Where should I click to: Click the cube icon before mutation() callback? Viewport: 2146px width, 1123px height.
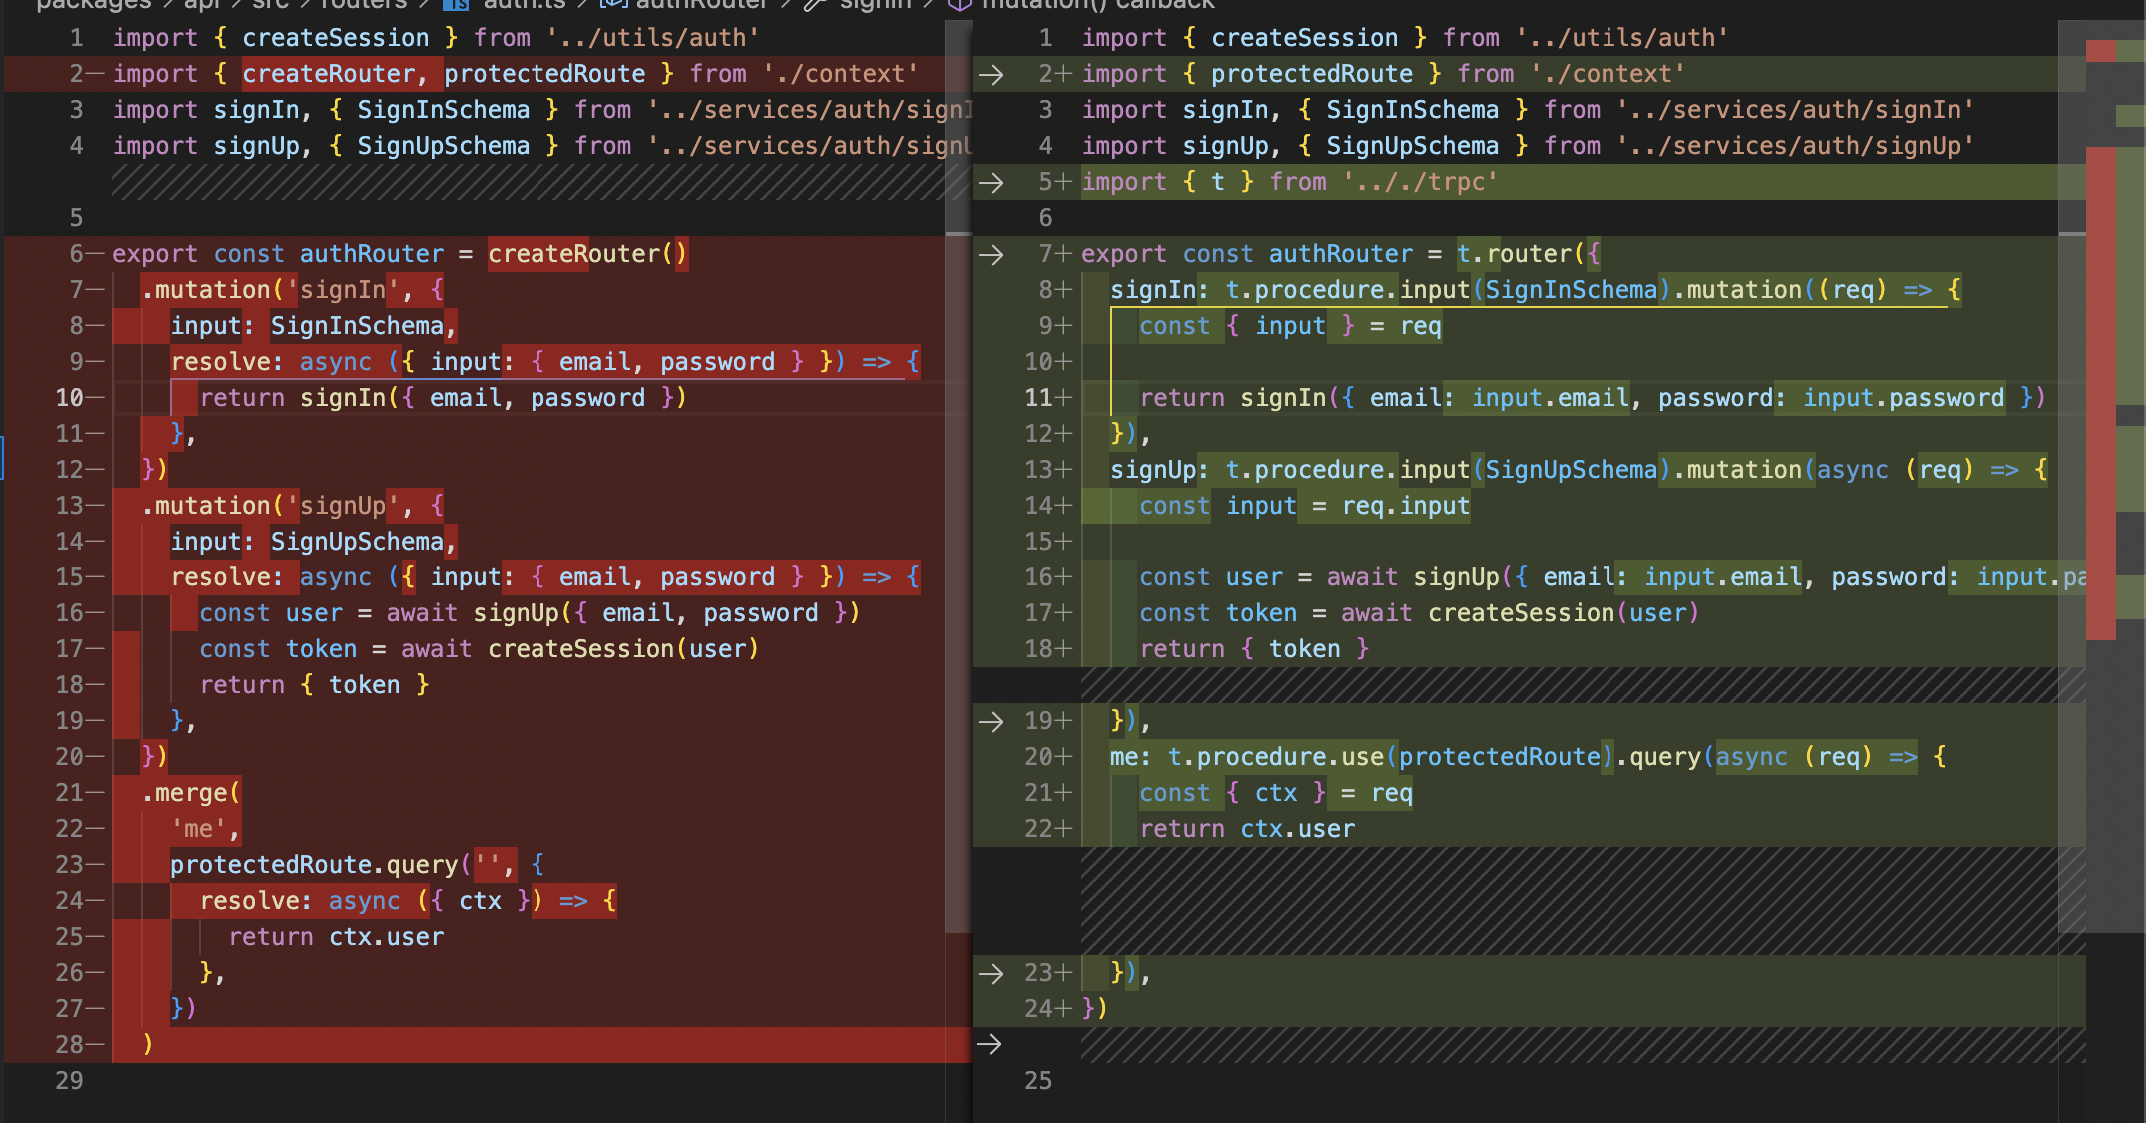point(959,4)
